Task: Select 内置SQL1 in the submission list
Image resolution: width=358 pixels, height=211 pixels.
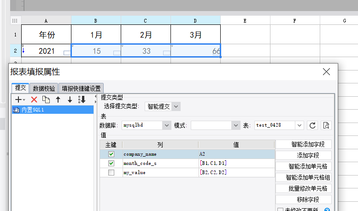Action: click(x=53, y=110)
